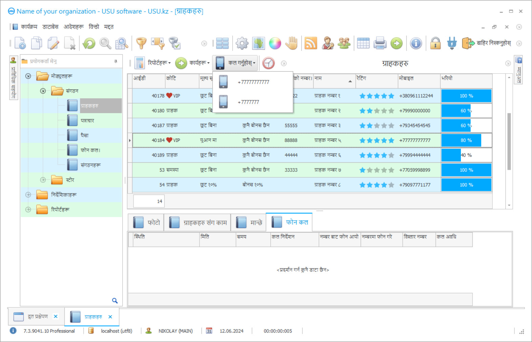Open the आदेशहरू menu
Image resolution: width=532 pixels, height=342 pixels.
coord(73,27)
